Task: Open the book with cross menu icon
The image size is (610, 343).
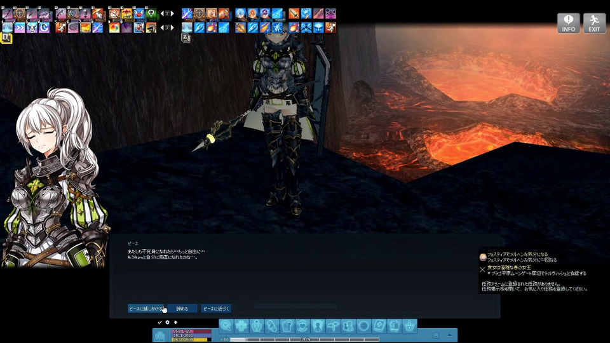Action: pyautogui.click(x=379, y=326)
